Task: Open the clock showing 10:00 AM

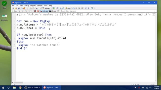Action: (x=156, y=88)
